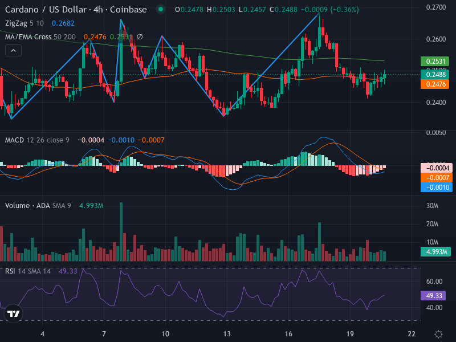This screenshot has height=342, width=456.
Task: Click date 13 on the time axis
Action: pyautogui.click(x=227, y=334)
